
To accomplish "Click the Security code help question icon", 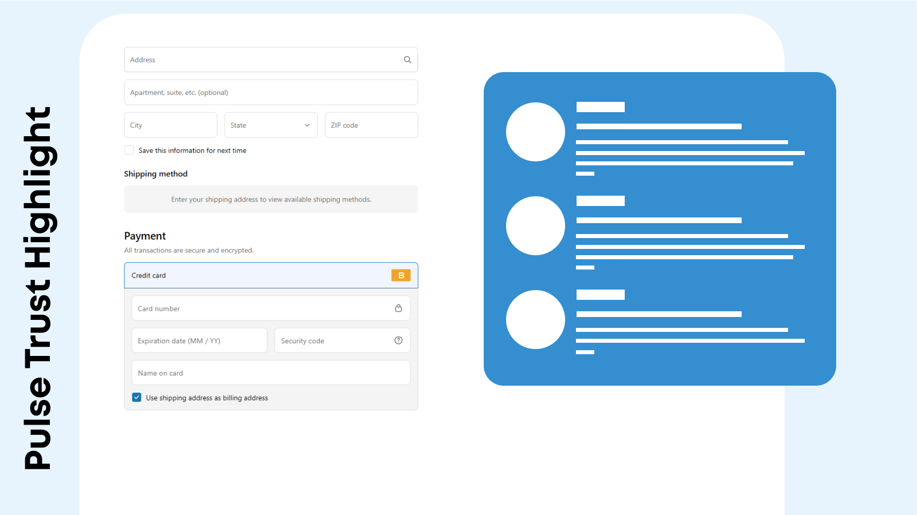I will point(398,340).
